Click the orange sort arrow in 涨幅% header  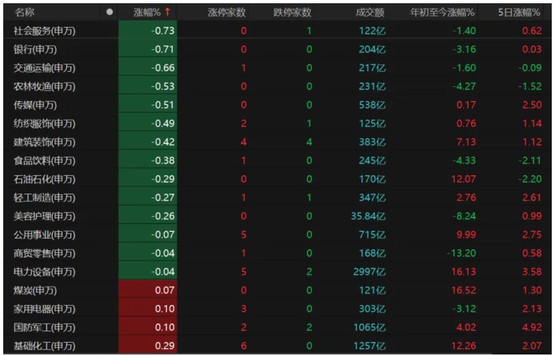coord(168,12)
